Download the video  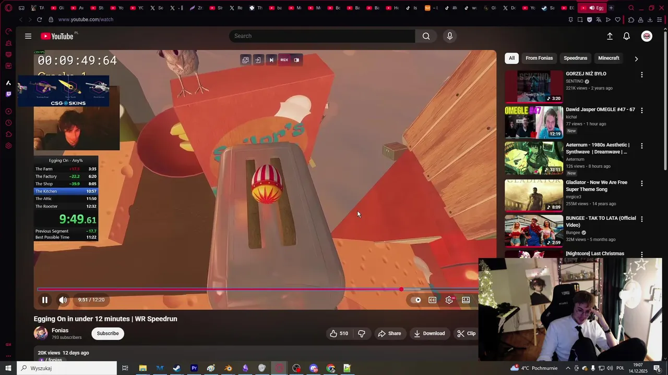click(429, 333)
